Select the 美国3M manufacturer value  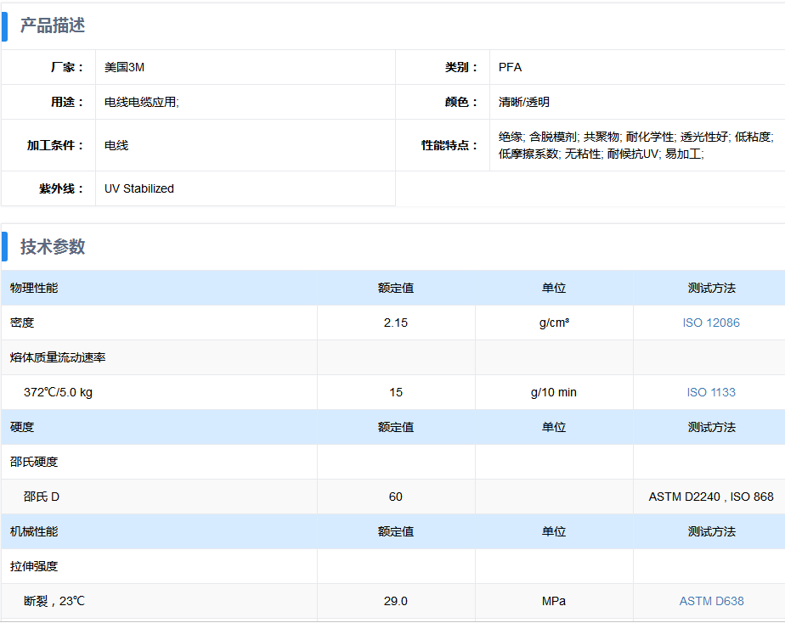click(124, 67)
